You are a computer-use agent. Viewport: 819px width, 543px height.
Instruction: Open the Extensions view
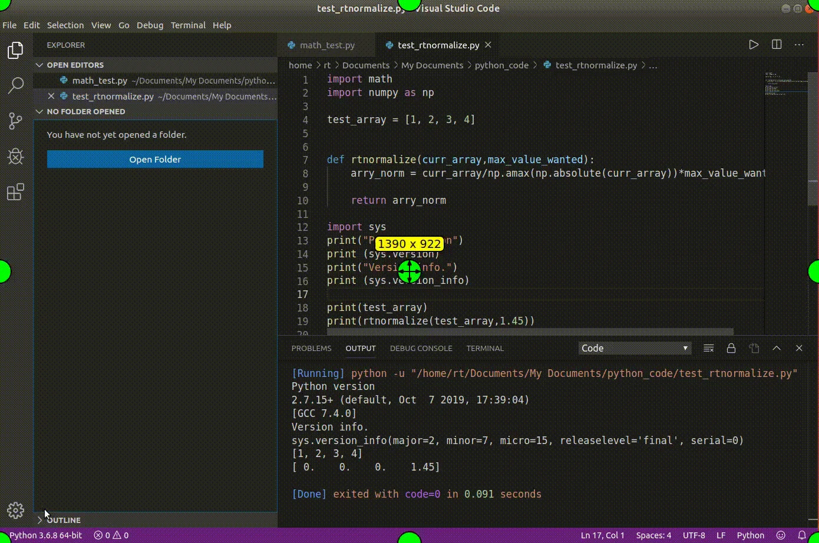(x=16, y=192)
